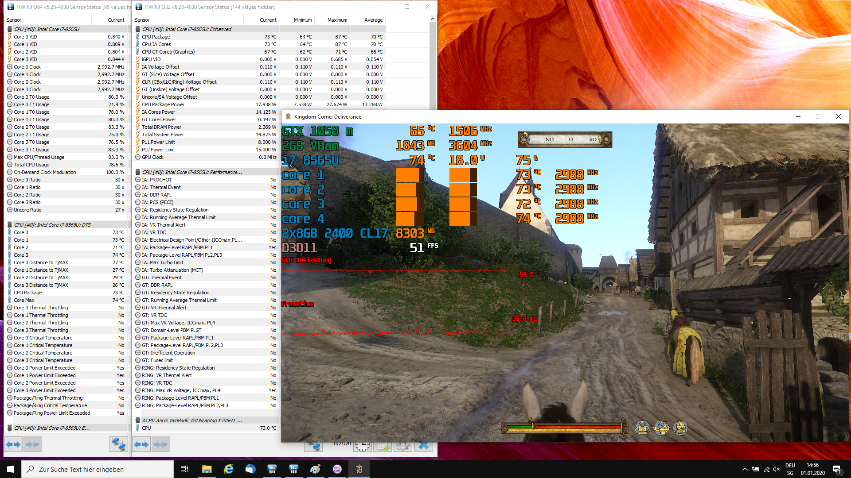Open Paint from the taskbar
Viewport: 851px width, 478px height.
pyautogui.click(x=315, y=469)
